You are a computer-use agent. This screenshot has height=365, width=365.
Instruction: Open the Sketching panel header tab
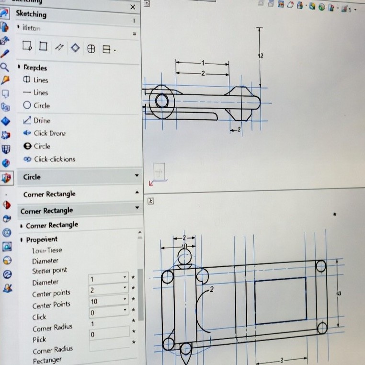31,13
